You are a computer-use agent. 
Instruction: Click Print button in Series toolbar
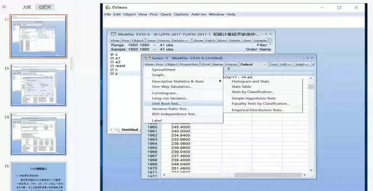tap(206, 64)
